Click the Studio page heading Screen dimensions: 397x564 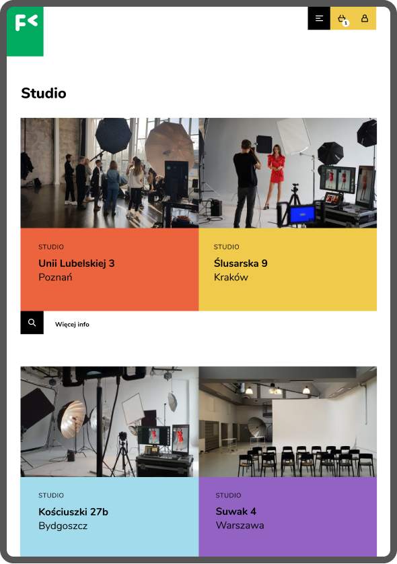tap(44, 93)
